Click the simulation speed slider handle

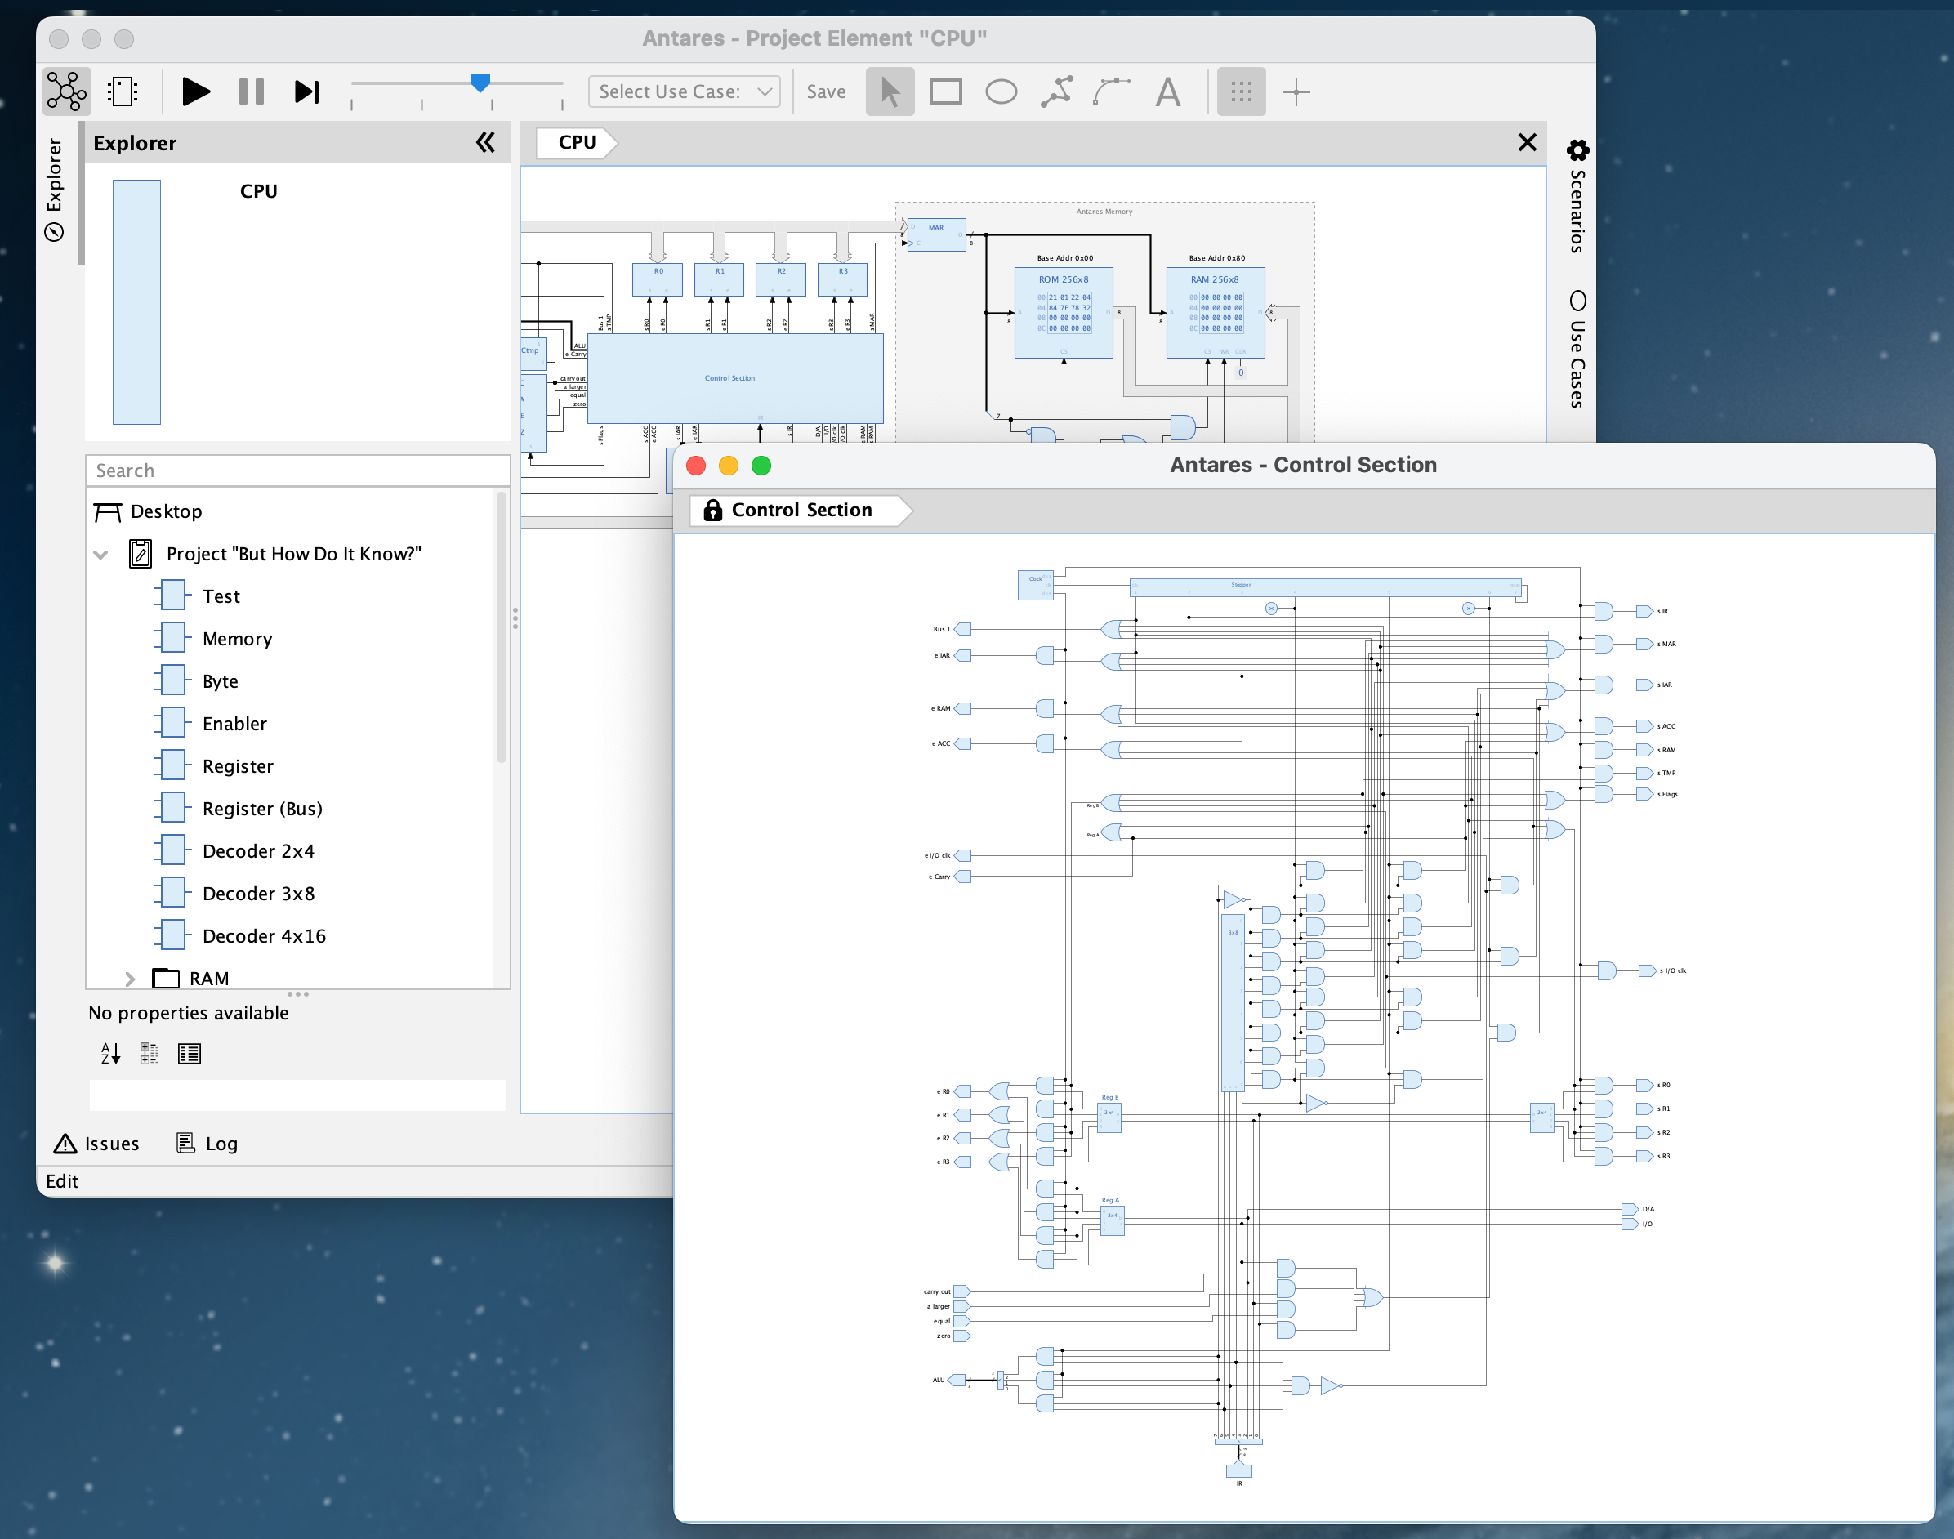click(x=480, y=83)
